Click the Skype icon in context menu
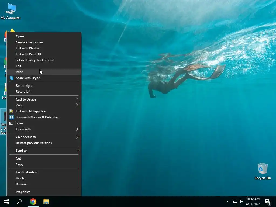This screenshot has height=207, width=276. coord(12,78)
